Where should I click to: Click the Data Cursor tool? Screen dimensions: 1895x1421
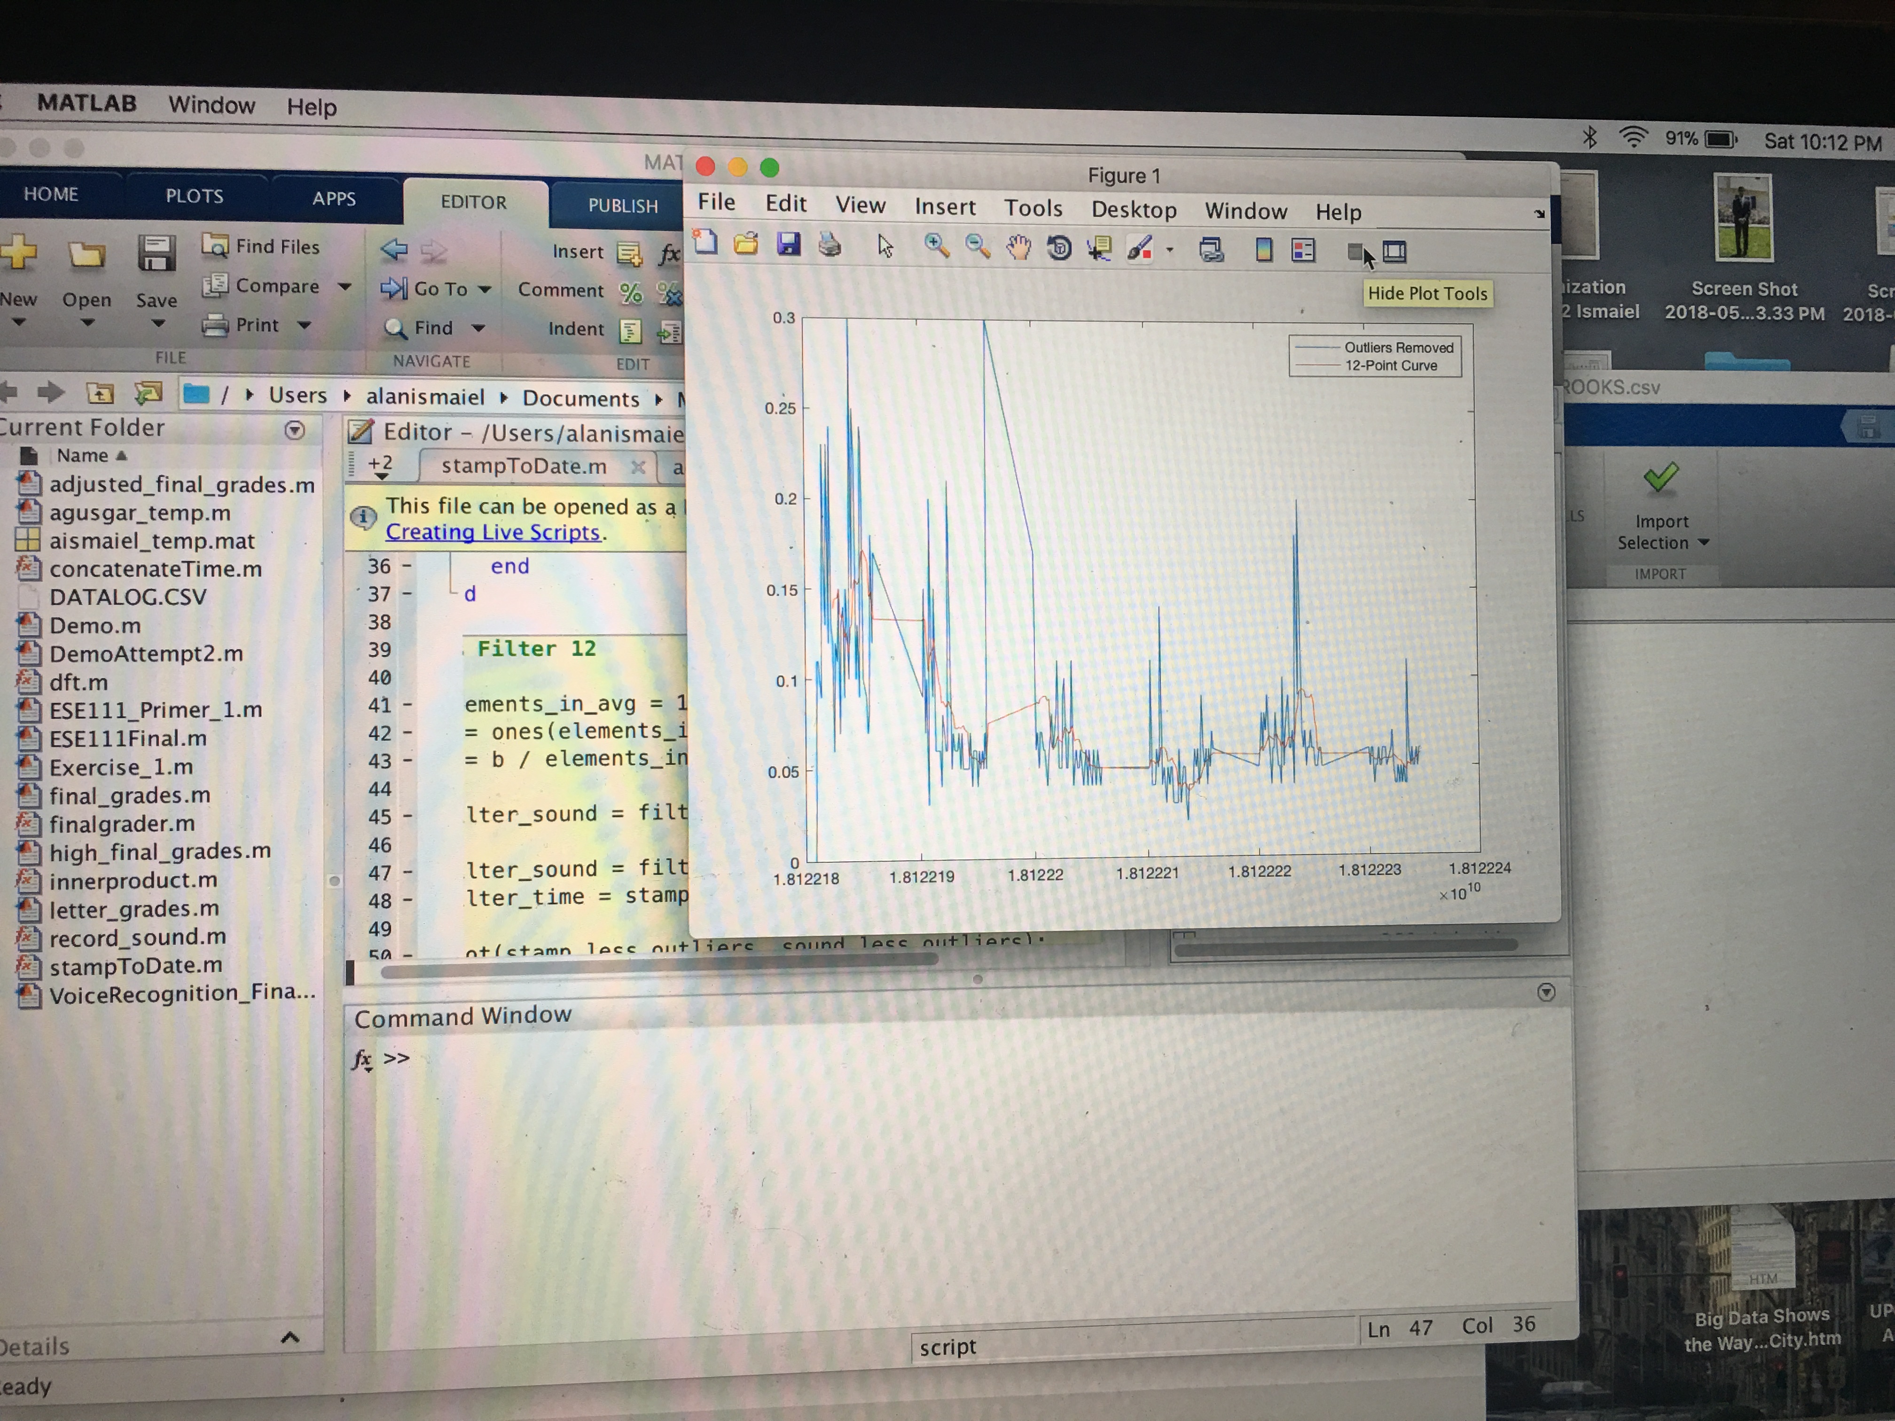[x=1099, y=249]
